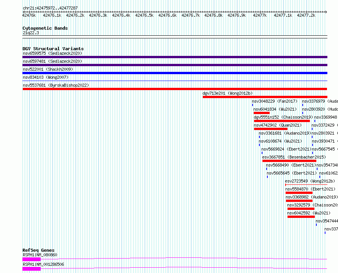Open nsv6108674 (Wu2021) variant label
The height and width of the screenshot is (273, 338).
pyautogui.click(x=280, y=141)
